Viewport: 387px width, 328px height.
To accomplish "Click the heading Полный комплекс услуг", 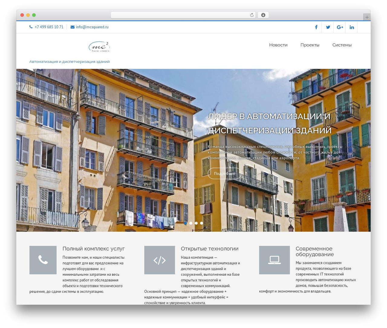I will 93,249.
